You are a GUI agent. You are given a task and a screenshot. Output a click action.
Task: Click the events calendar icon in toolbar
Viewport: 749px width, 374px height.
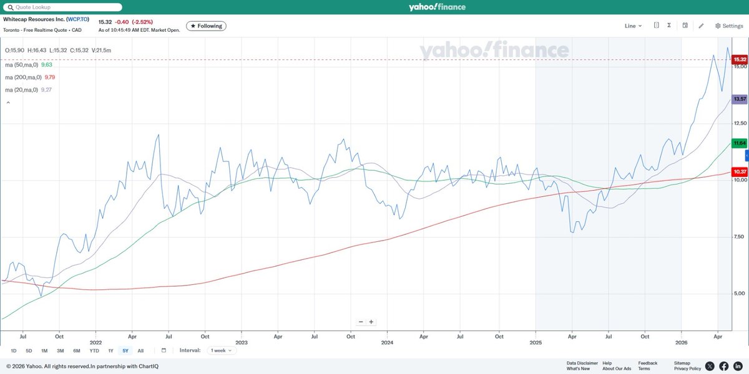(685, 26)
